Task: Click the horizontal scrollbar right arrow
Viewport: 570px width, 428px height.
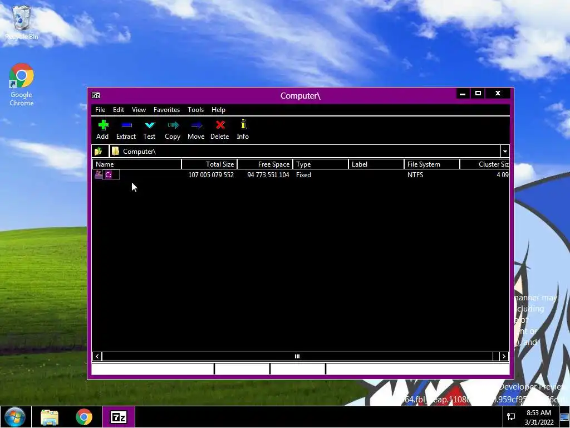Action: click(x=503, y=356)
